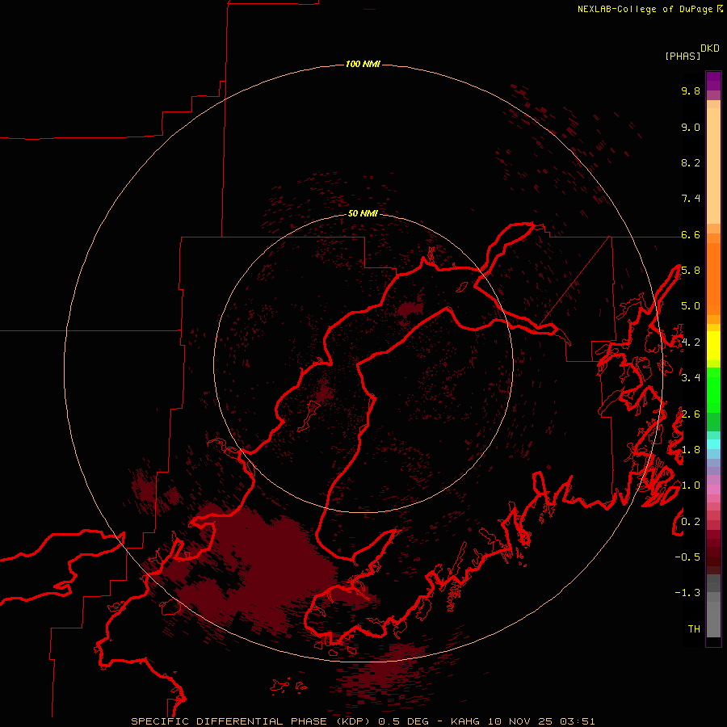Click the TH threshold label on legend
The width and height of the screenshot is (727, 727).
click(694, 629)
